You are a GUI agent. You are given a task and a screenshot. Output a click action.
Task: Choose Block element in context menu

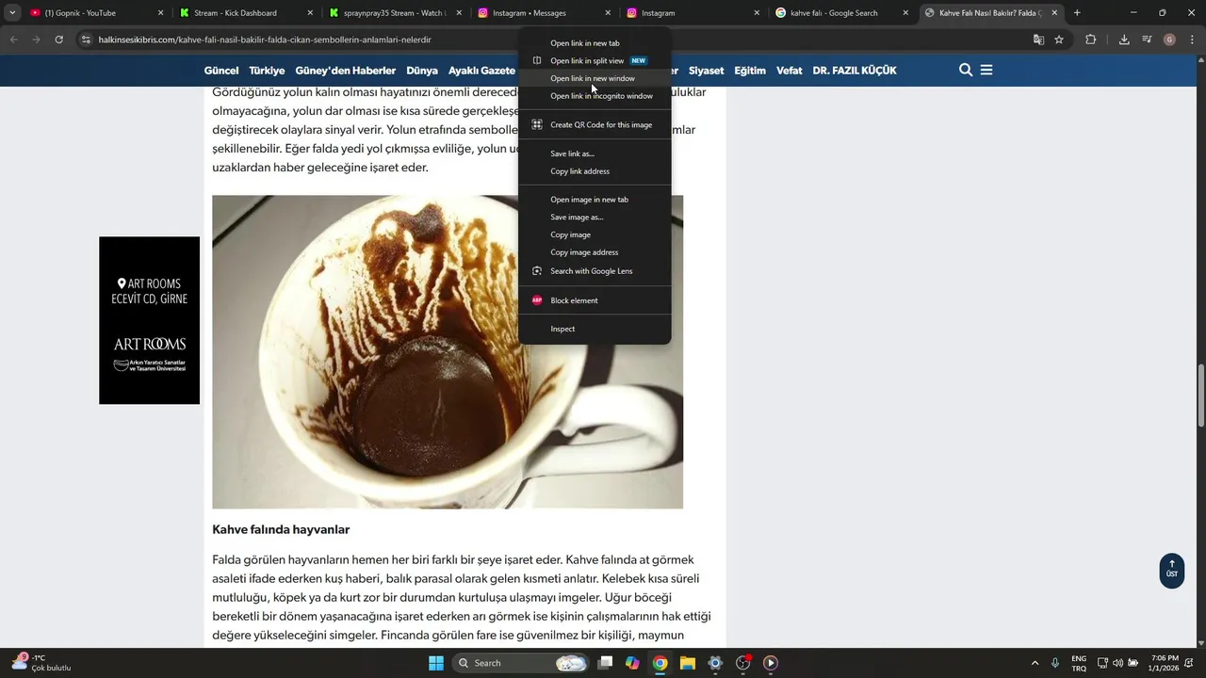coord(595,300)
